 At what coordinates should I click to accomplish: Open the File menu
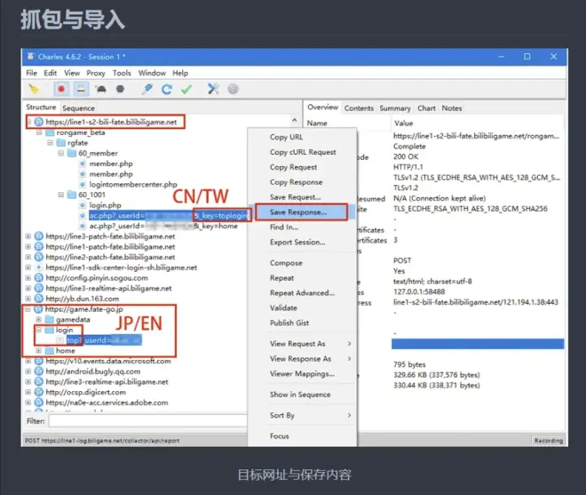[31, 73]
